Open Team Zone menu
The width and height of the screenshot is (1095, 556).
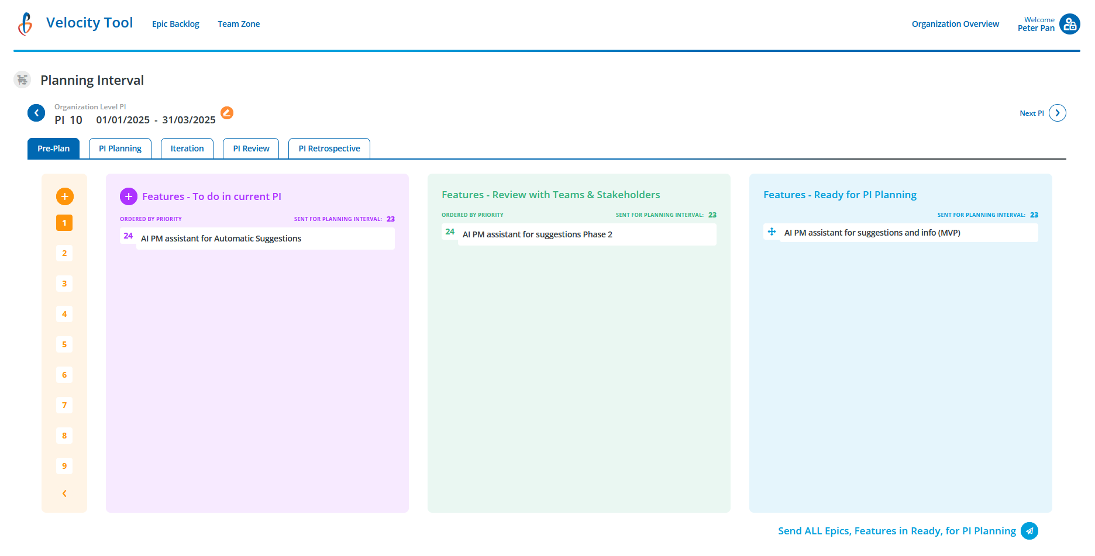[239, 24]
